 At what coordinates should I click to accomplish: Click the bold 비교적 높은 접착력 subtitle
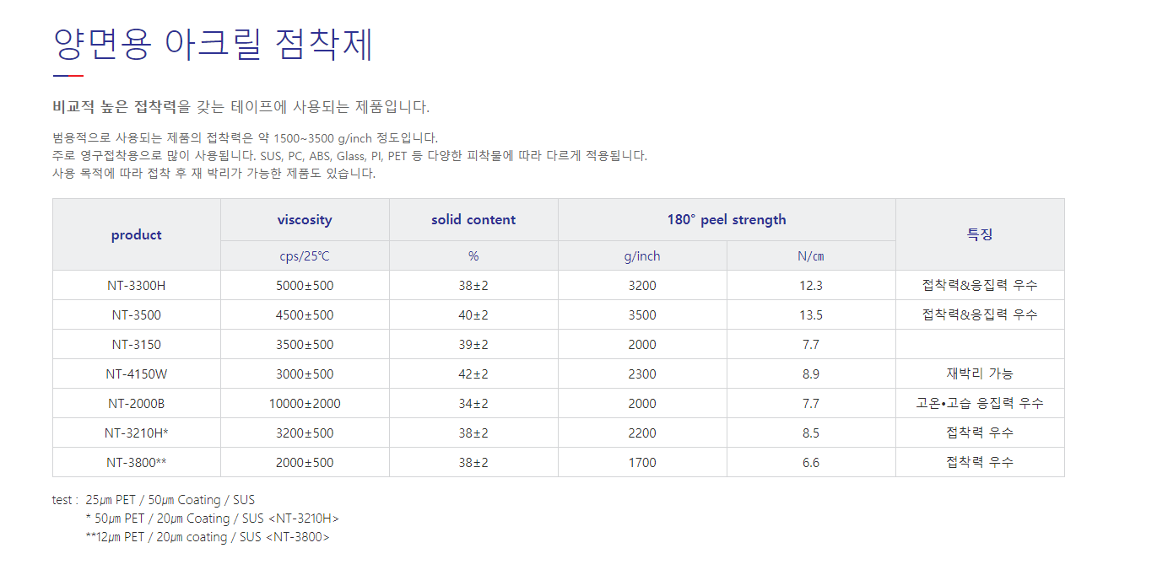tap(115, 107)
